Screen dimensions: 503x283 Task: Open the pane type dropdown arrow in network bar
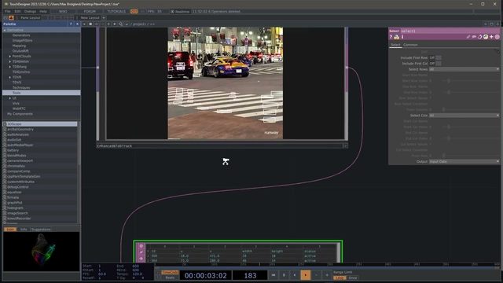(84, 24)
